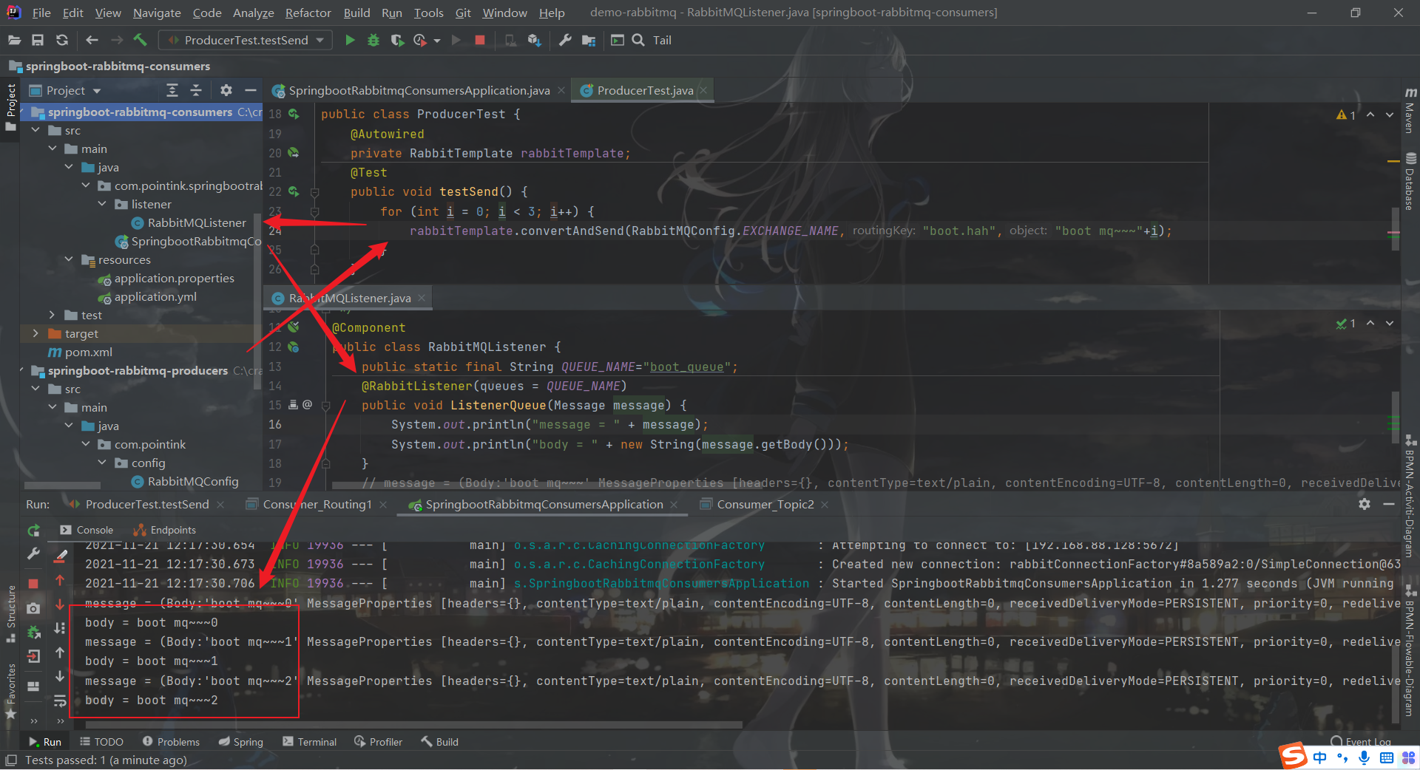Click Collapse All icon in Project panel
The width and height of the screenshot is (1420, 770).
pyautogui.click(x=196, y=90)
